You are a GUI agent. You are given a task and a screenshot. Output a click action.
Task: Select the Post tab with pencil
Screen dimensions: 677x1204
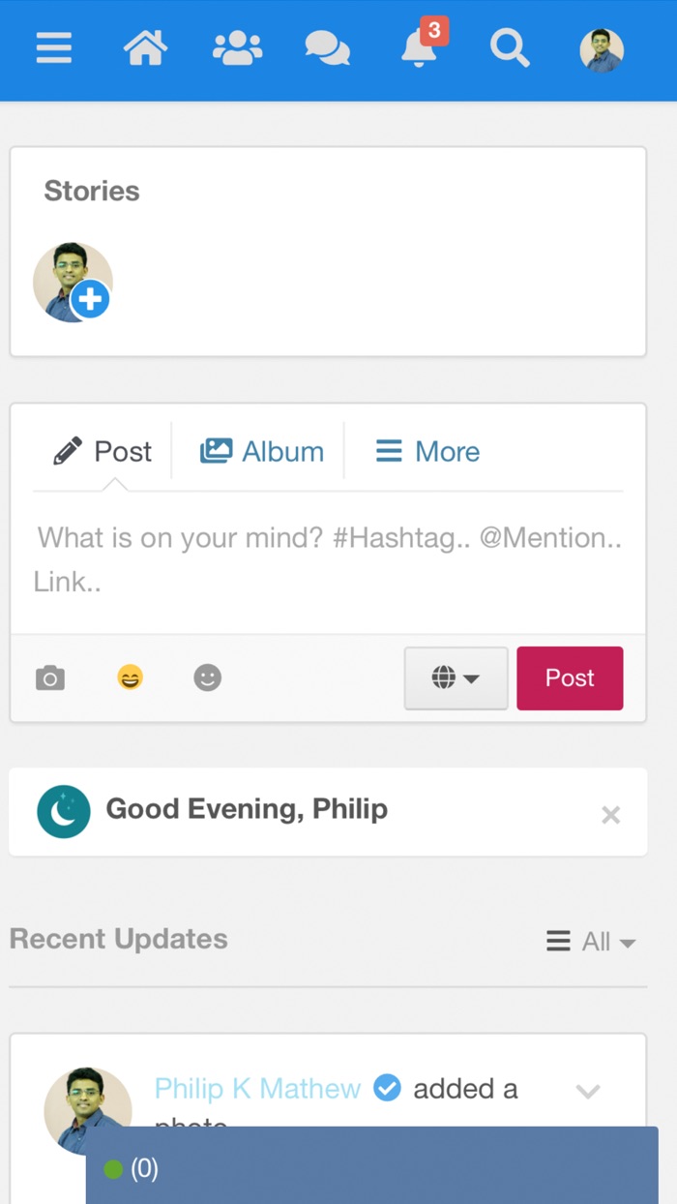[103, 451]
